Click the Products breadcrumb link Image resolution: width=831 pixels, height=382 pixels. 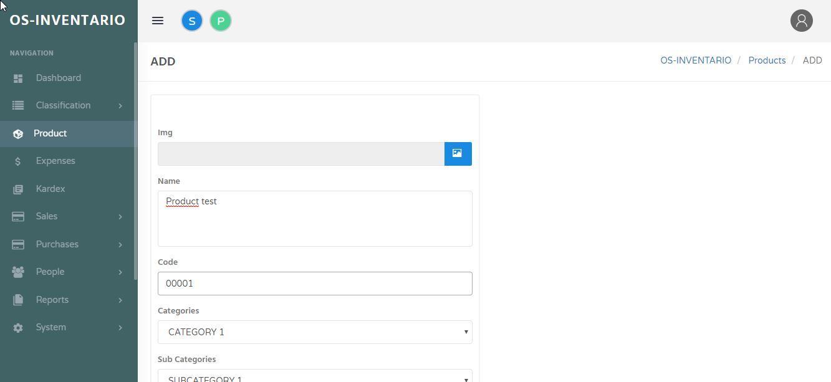pos(767,60)
